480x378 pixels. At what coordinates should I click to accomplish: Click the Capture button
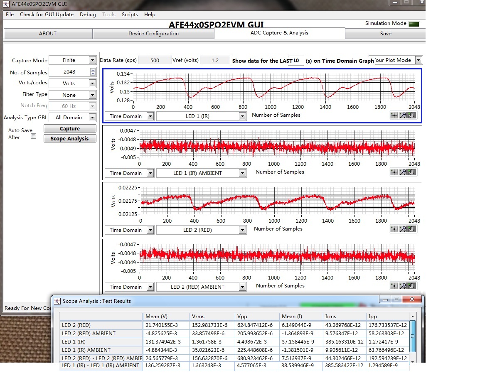tap(70, 128)
